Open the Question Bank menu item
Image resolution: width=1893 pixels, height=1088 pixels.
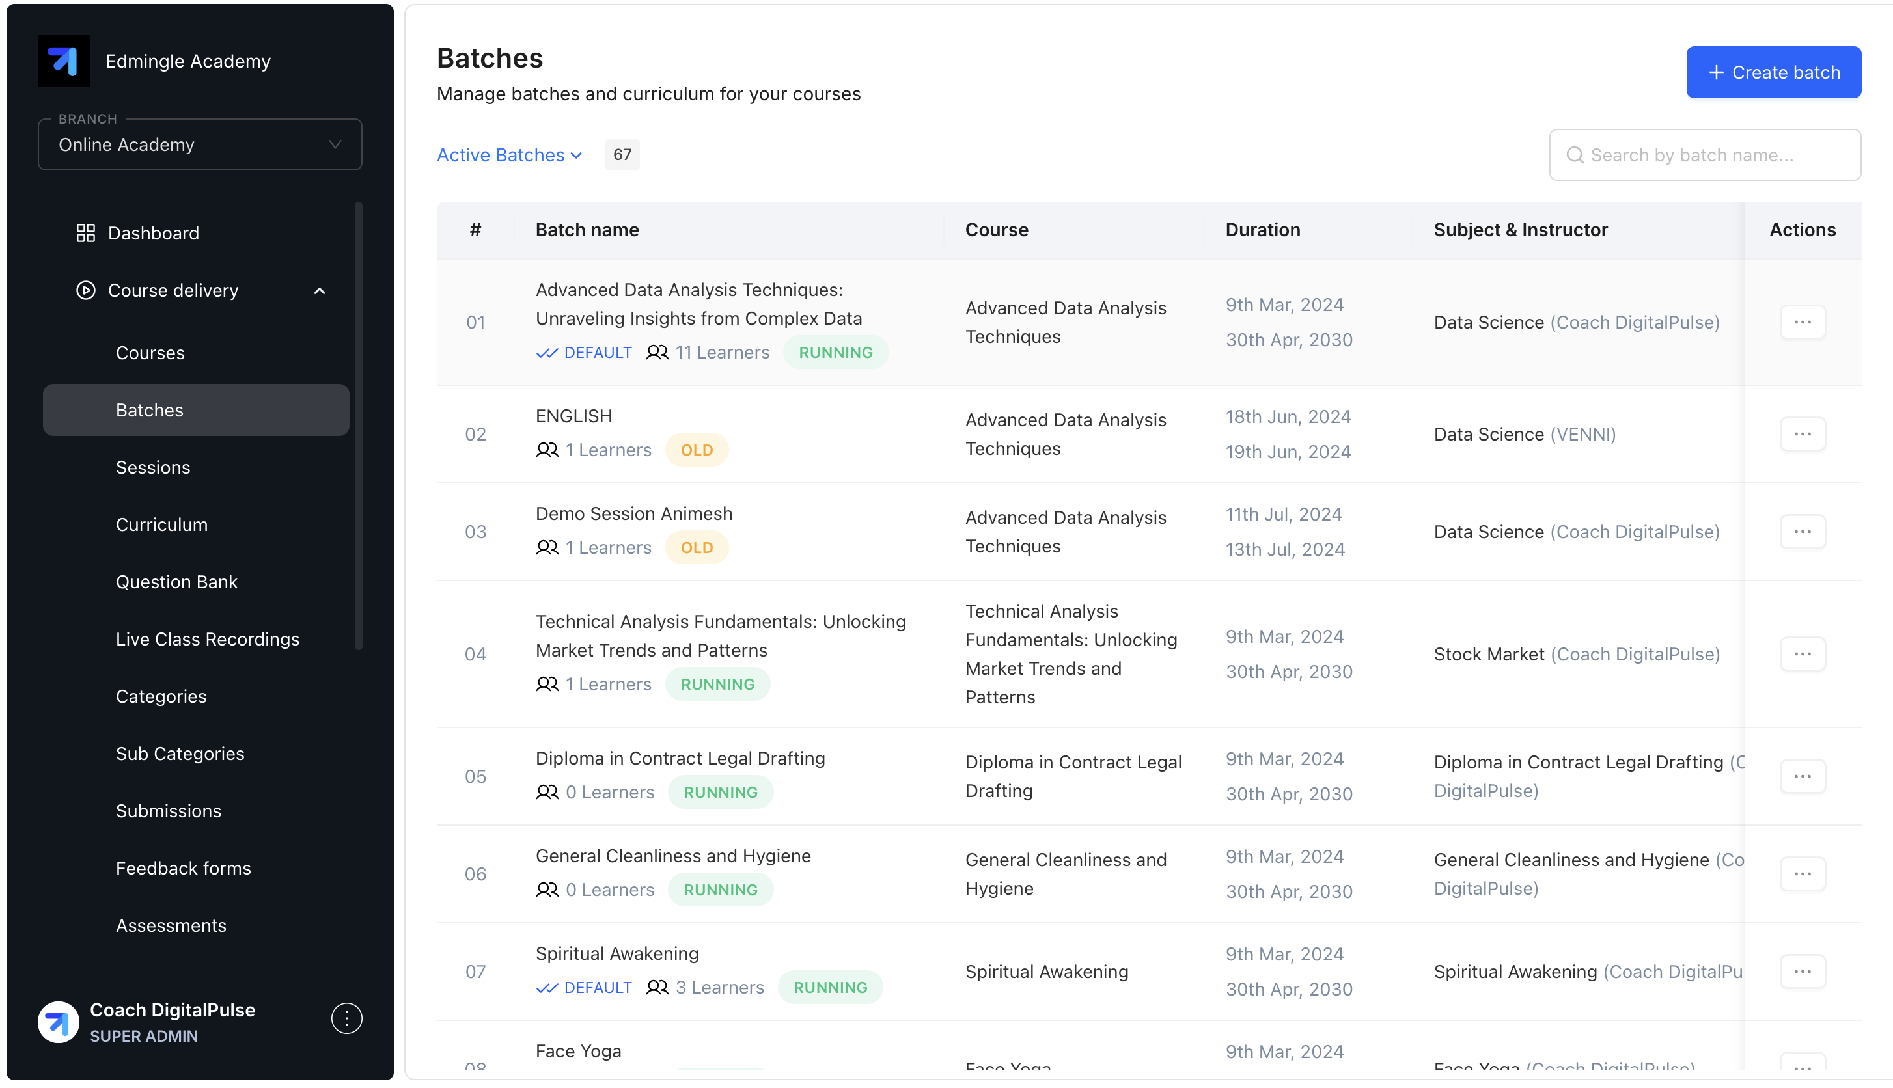click(176, 581)
